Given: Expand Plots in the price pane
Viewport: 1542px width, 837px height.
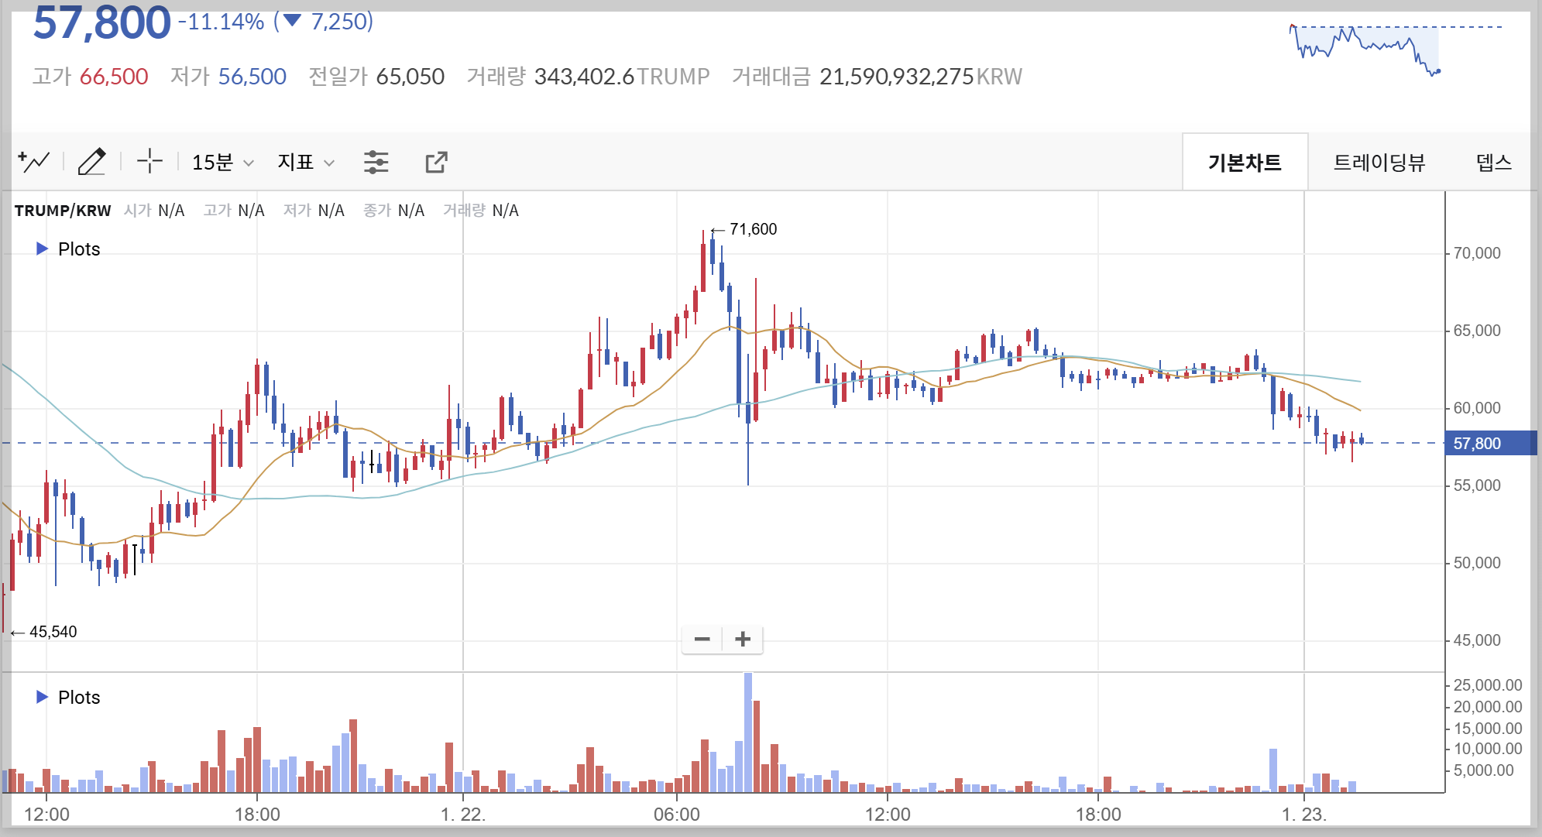Looking at the screenshot, I should (x=68, y=249).
